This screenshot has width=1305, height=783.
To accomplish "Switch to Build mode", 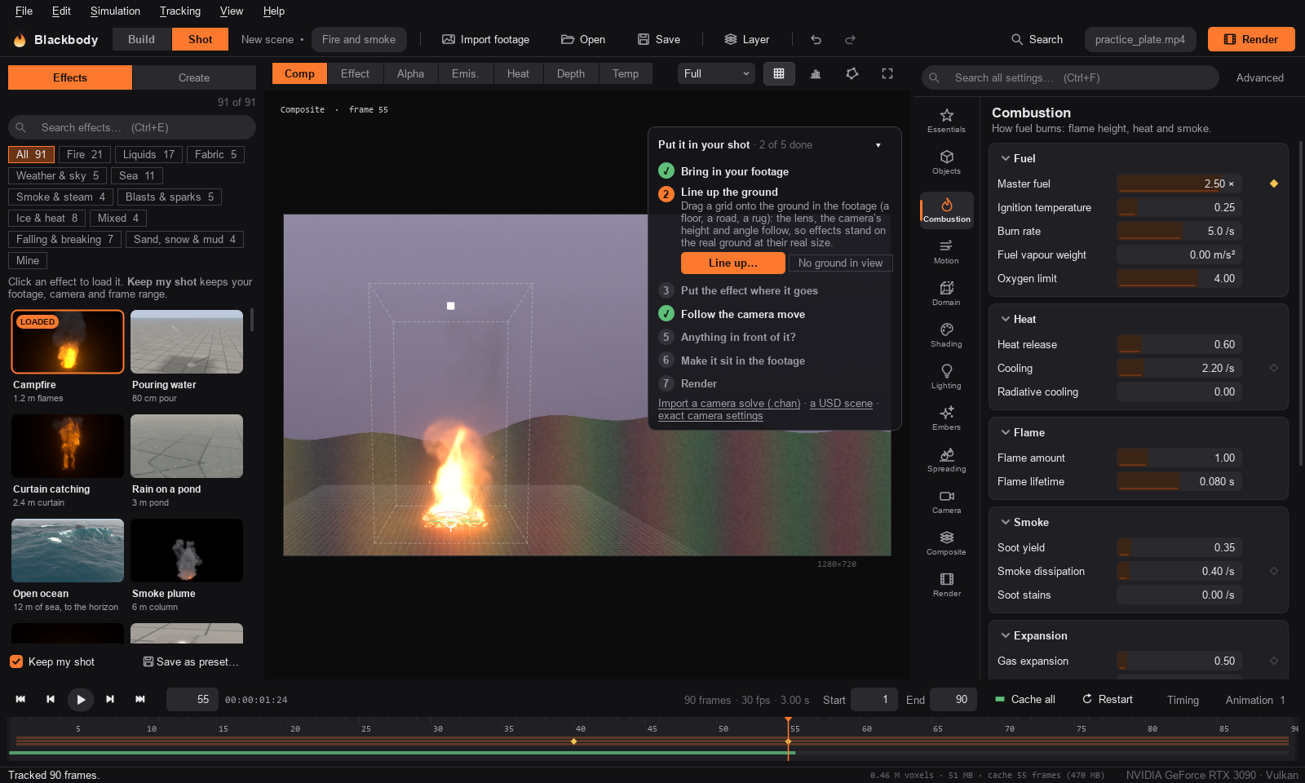I will point(141,39).
